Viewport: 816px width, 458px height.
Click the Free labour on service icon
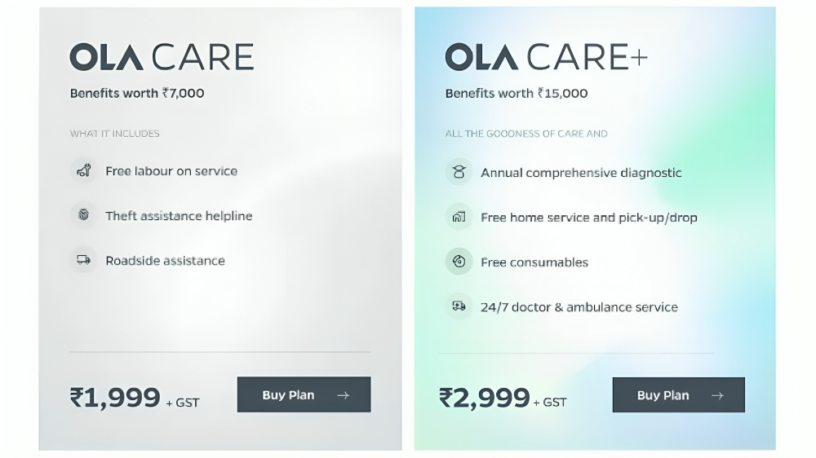pos(83,170)
